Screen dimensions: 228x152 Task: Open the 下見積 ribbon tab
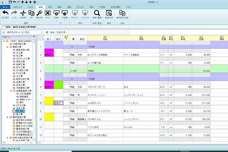(x=102, y=7)
